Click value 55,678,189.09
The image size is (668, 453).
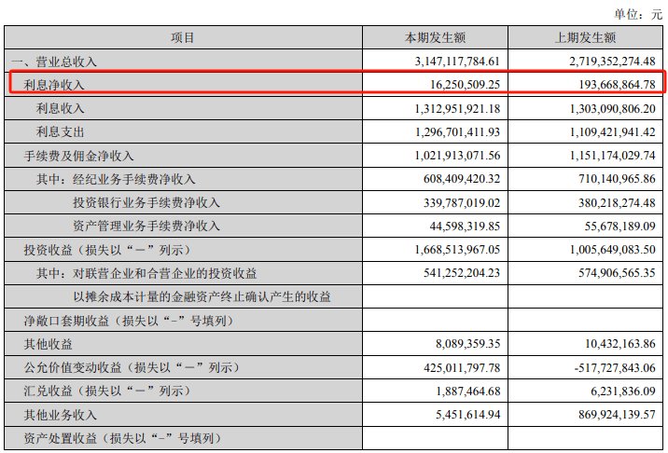pos(620,226)
